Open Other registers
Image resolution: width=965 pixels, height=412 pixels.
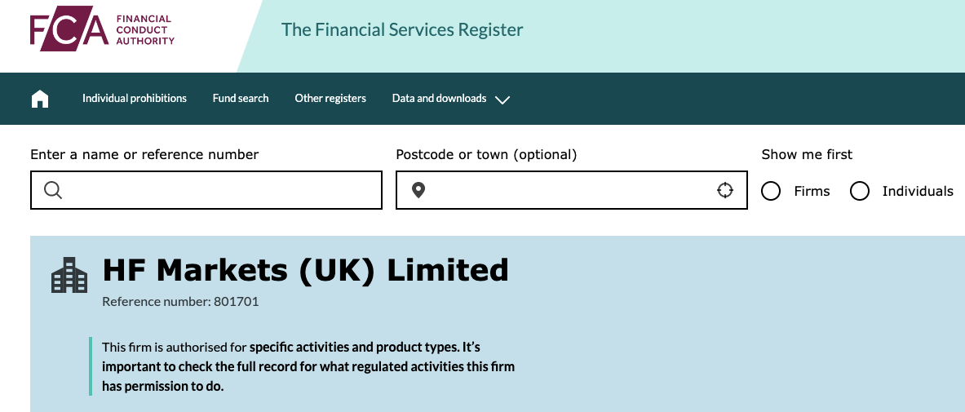tap(330, 99)
